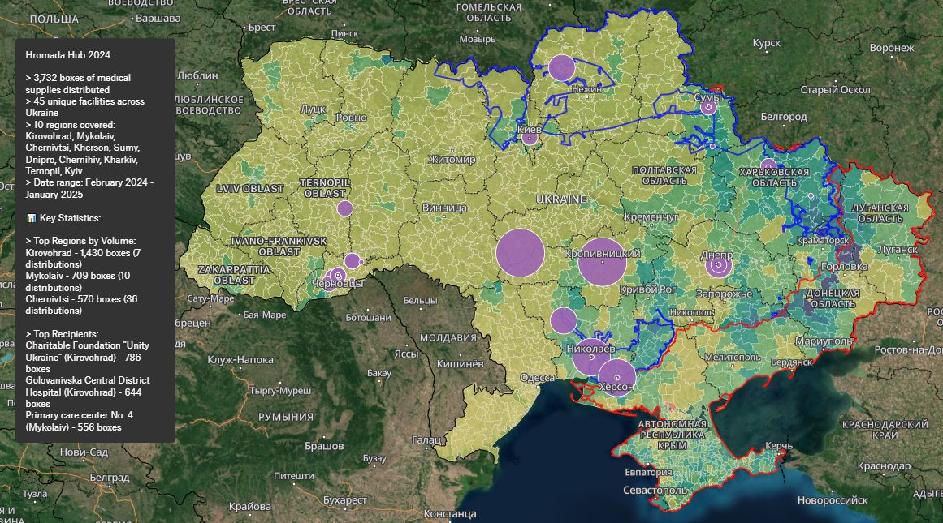Select the '10 regions covered:' line

71,125
